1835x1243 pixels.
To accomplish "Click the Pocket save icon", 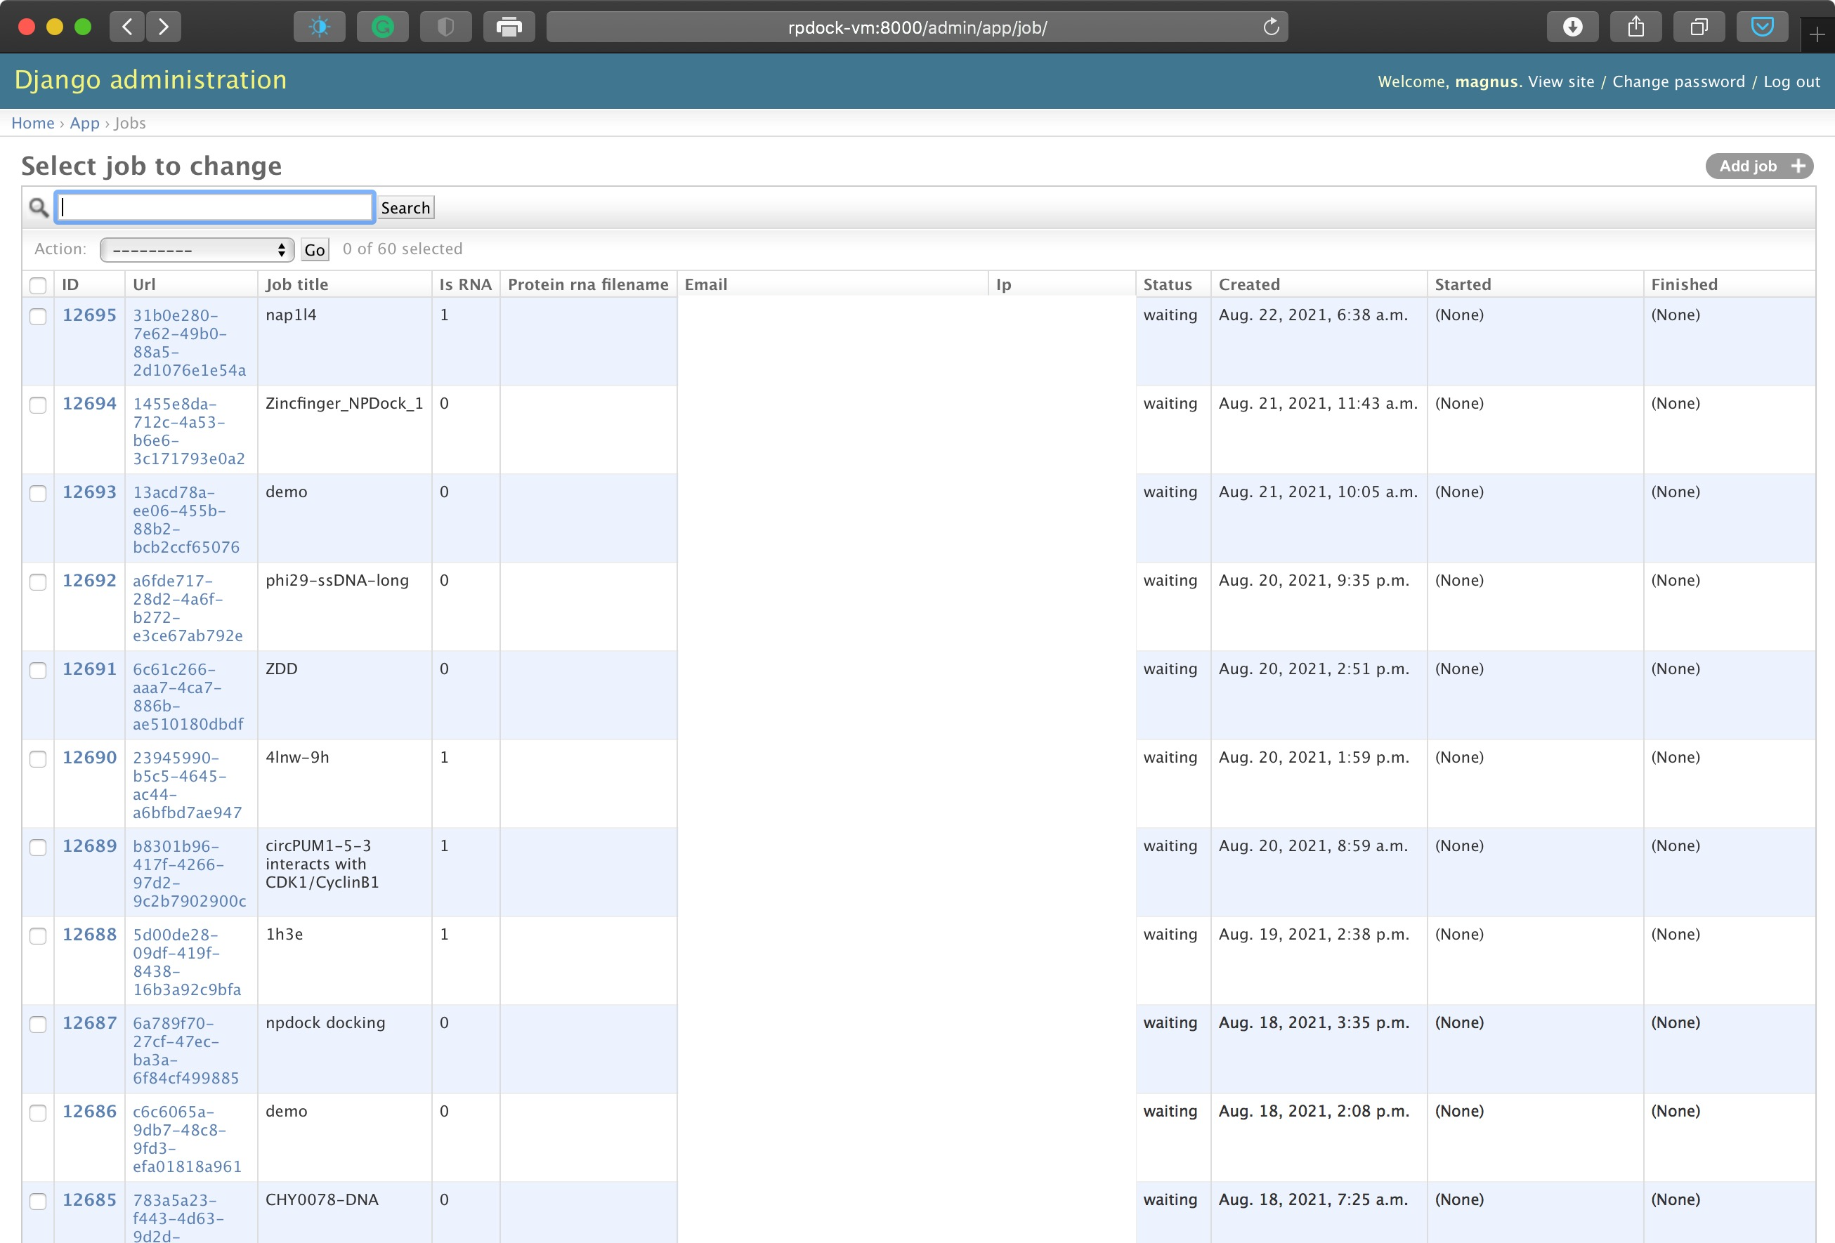I will [x=1761, y=27].
